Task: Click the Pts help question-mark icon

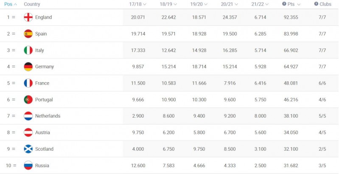Action: tap(284, 4)
